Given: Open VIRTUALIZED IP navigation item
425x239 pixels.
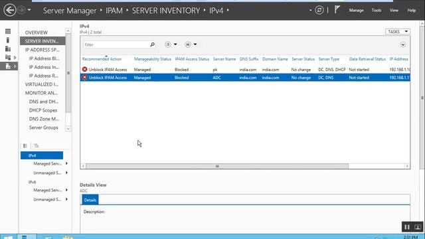Looking at the screenshot, I should tap(42, 84).
